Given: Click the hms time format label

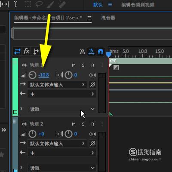Looking at the screenshot, I should click(x=114, y=51).
